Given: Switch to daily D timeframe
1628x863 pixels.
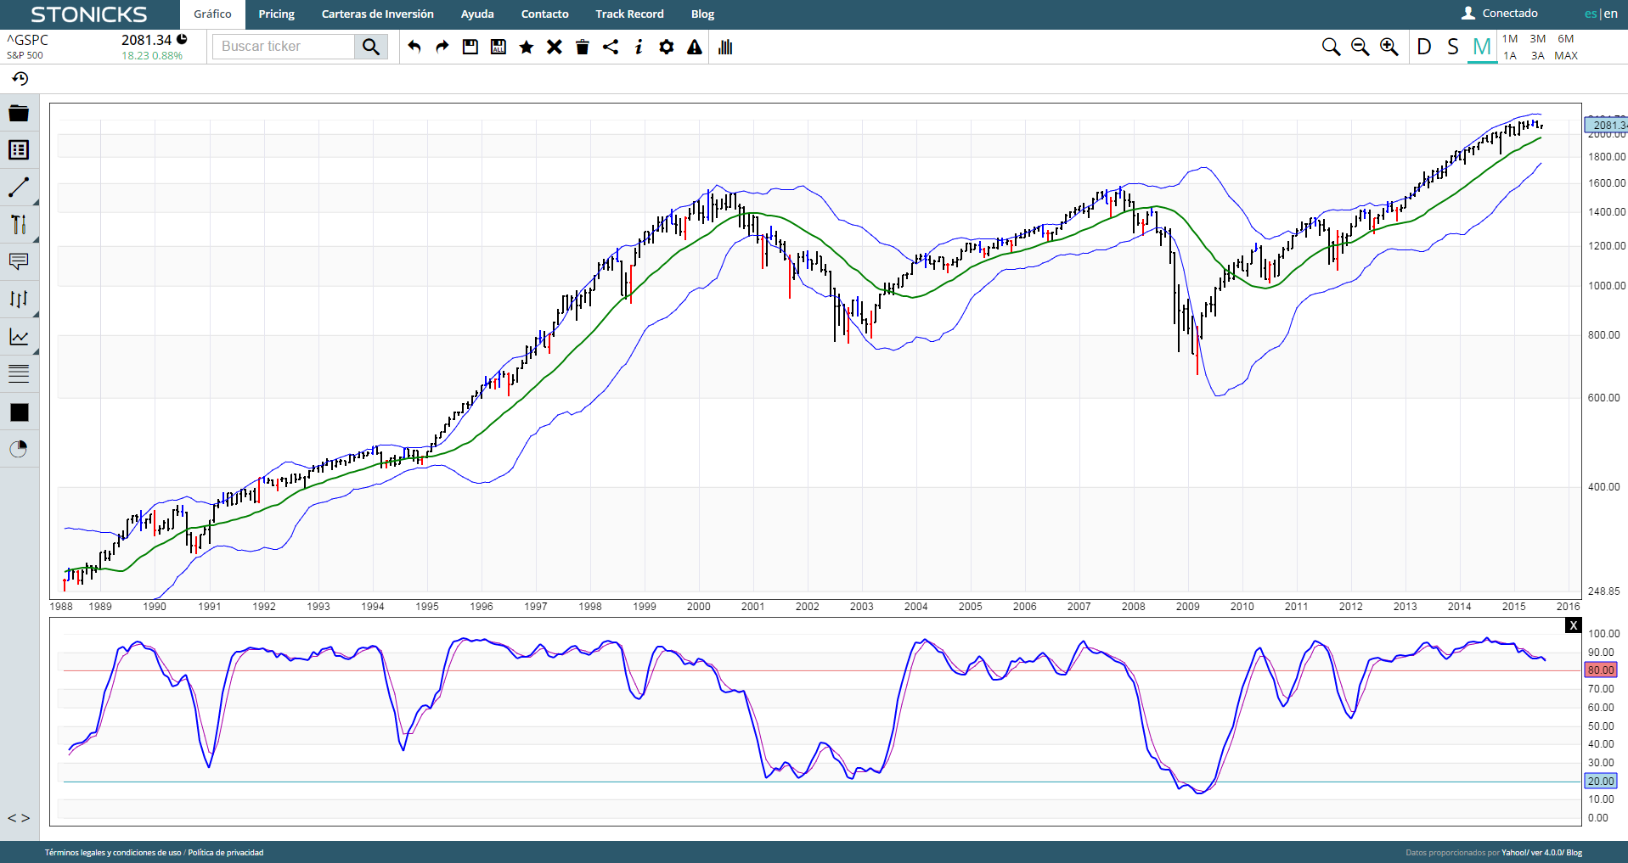Looking at the screenshot, I should click(x=1424, y=47).
